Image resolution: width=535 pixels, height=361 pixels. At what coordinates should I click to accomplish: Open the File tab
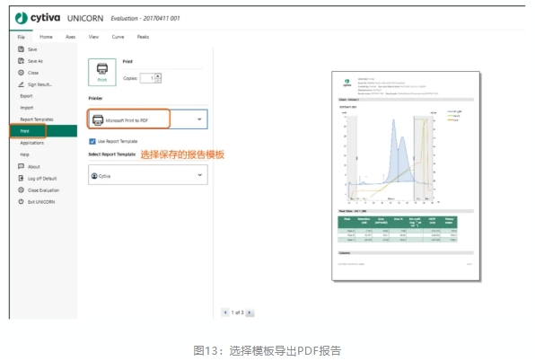tap(22, 37)
